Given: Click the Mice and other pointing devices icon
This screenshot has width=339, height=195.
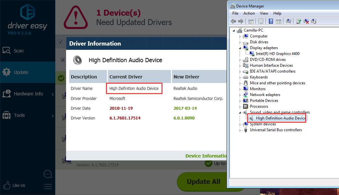Looking at the screenshot, I should click(x=245, y=83).
